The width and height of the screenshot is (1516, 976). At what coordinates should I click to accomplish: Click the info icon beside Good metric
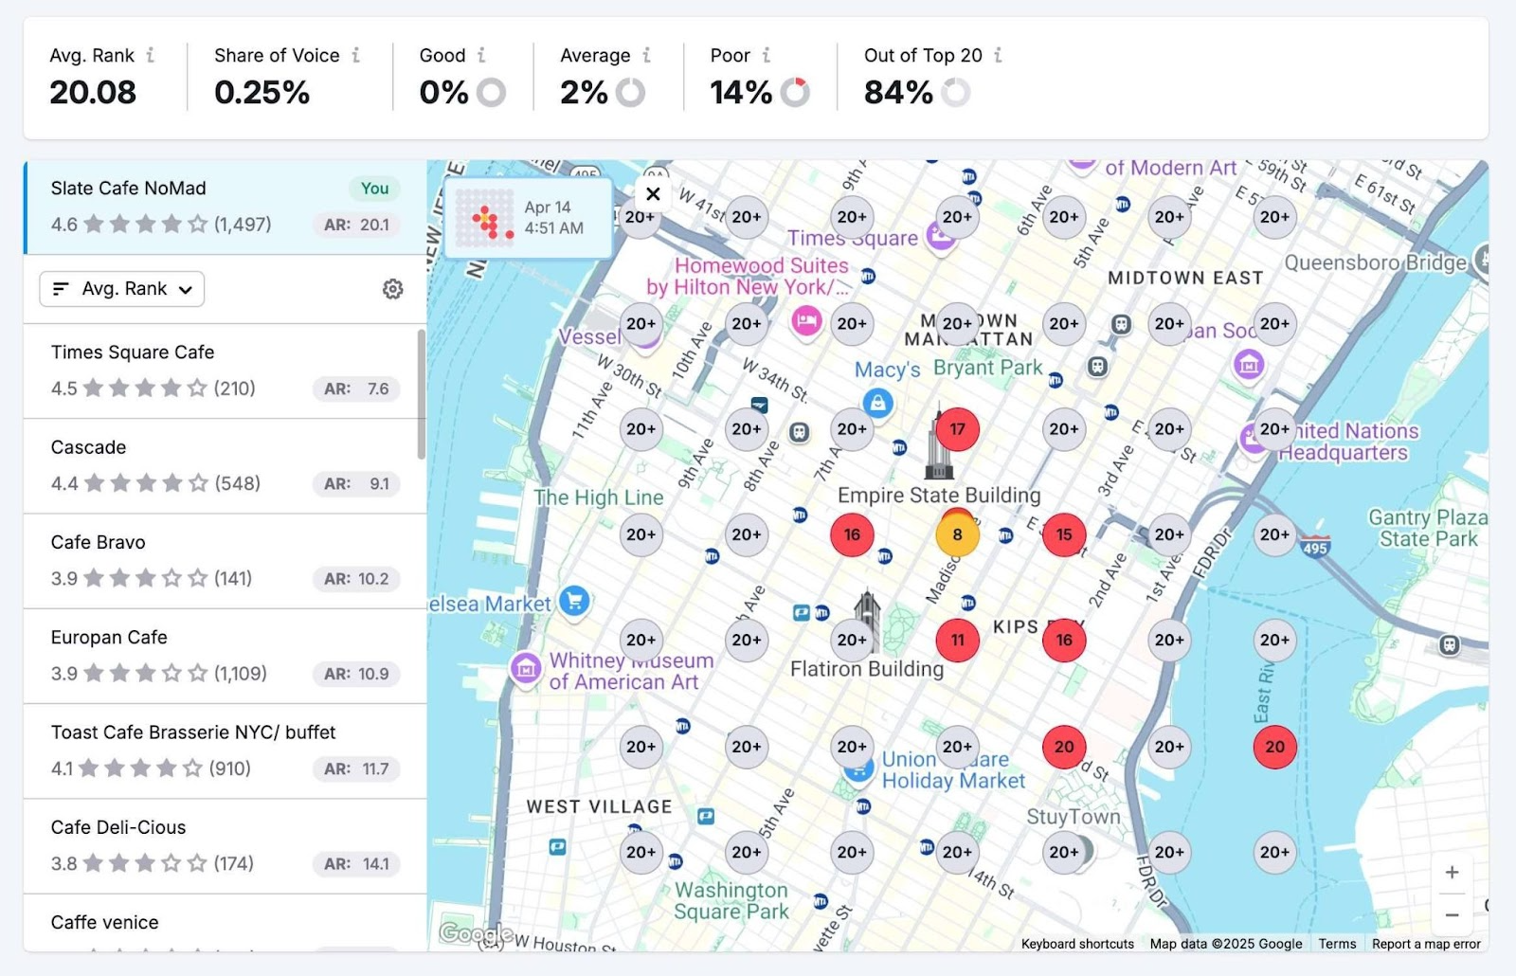tap(481, 55)
